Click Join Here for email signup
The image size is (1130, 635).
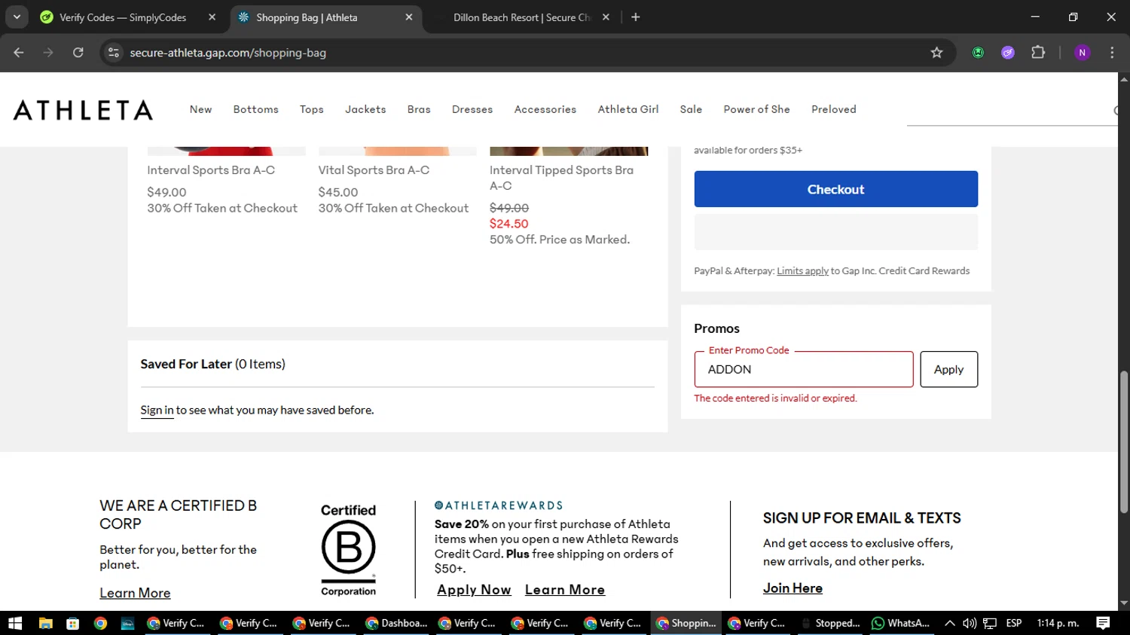(x=793, y=588)
